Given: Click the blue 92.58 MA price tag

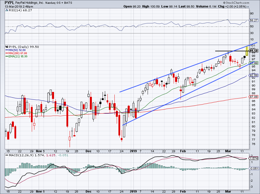Looking at the screenshot, I should point(254,76).
